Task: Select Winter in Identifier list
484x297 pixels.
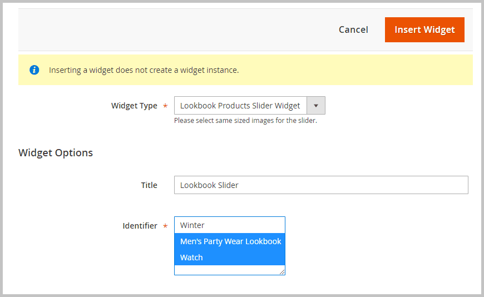Action: coord(230,225)
